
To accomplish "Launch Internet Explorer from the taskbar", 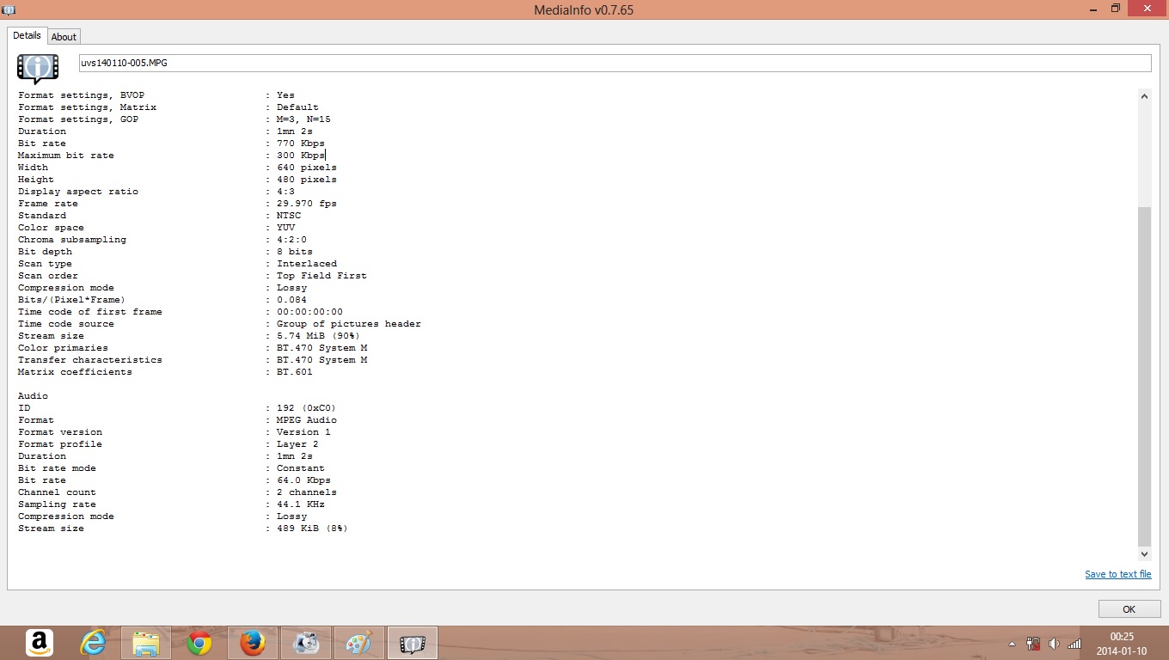I will click(93, 643).
